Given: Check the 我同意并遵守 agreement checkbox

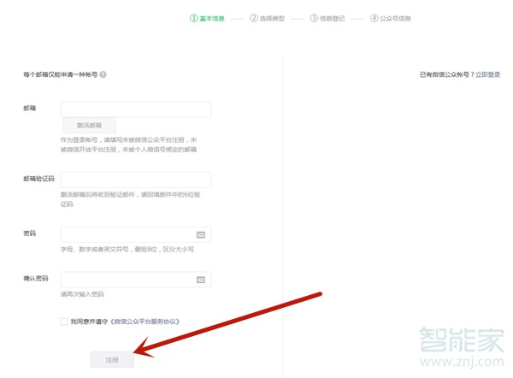Looking at the screenshot, I should (x=64, y=322).
